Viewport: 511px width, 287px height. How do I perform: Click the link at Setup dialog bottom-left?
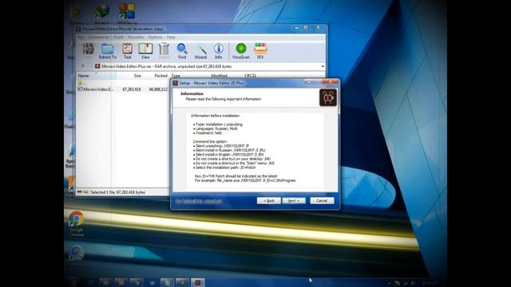coord(199,202)
